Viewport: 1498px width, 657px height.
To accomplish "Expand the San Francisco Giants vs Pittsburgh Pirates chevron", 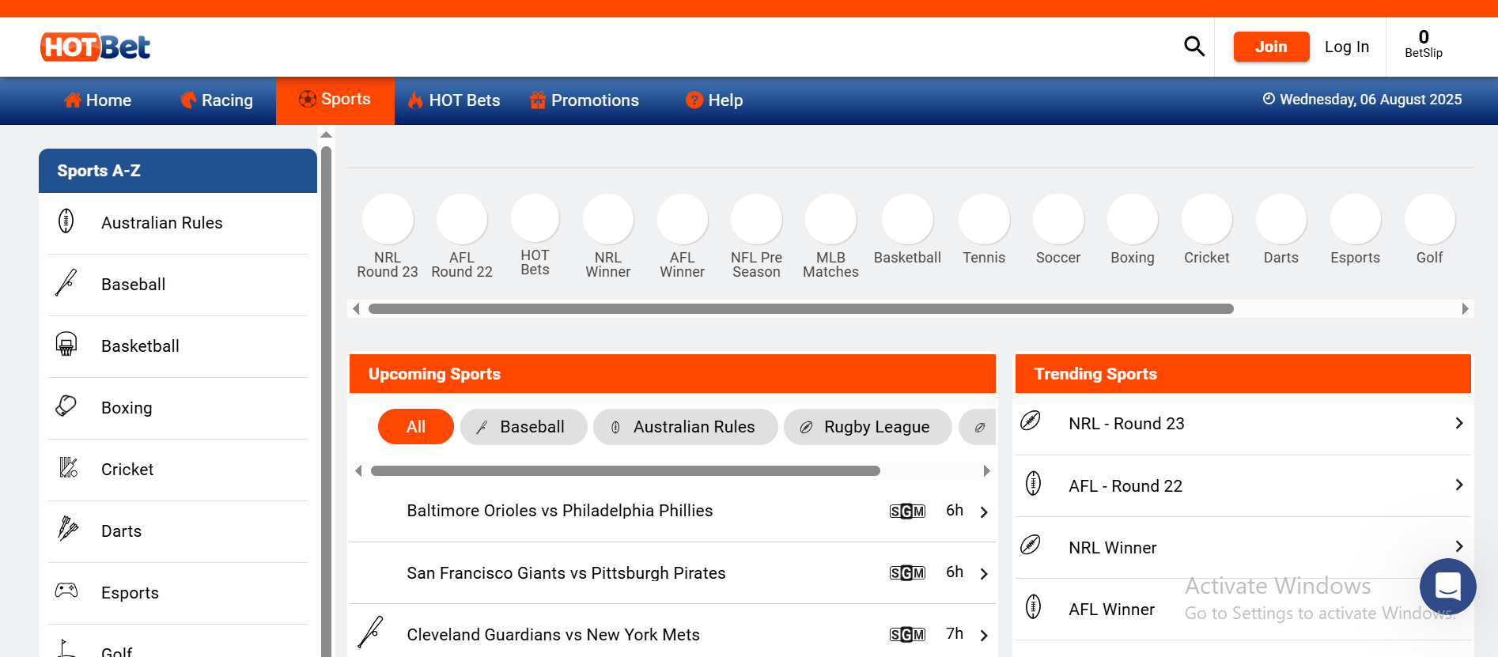I will pyautogui.click(x=984, y=574).
